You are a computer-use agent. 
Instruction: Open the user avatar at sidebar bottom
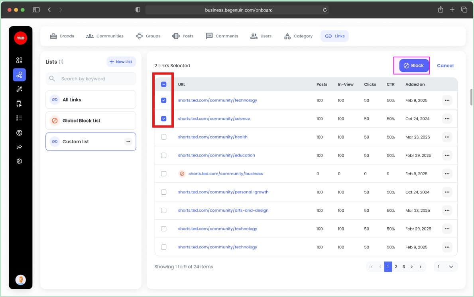[x=21, y=280]
